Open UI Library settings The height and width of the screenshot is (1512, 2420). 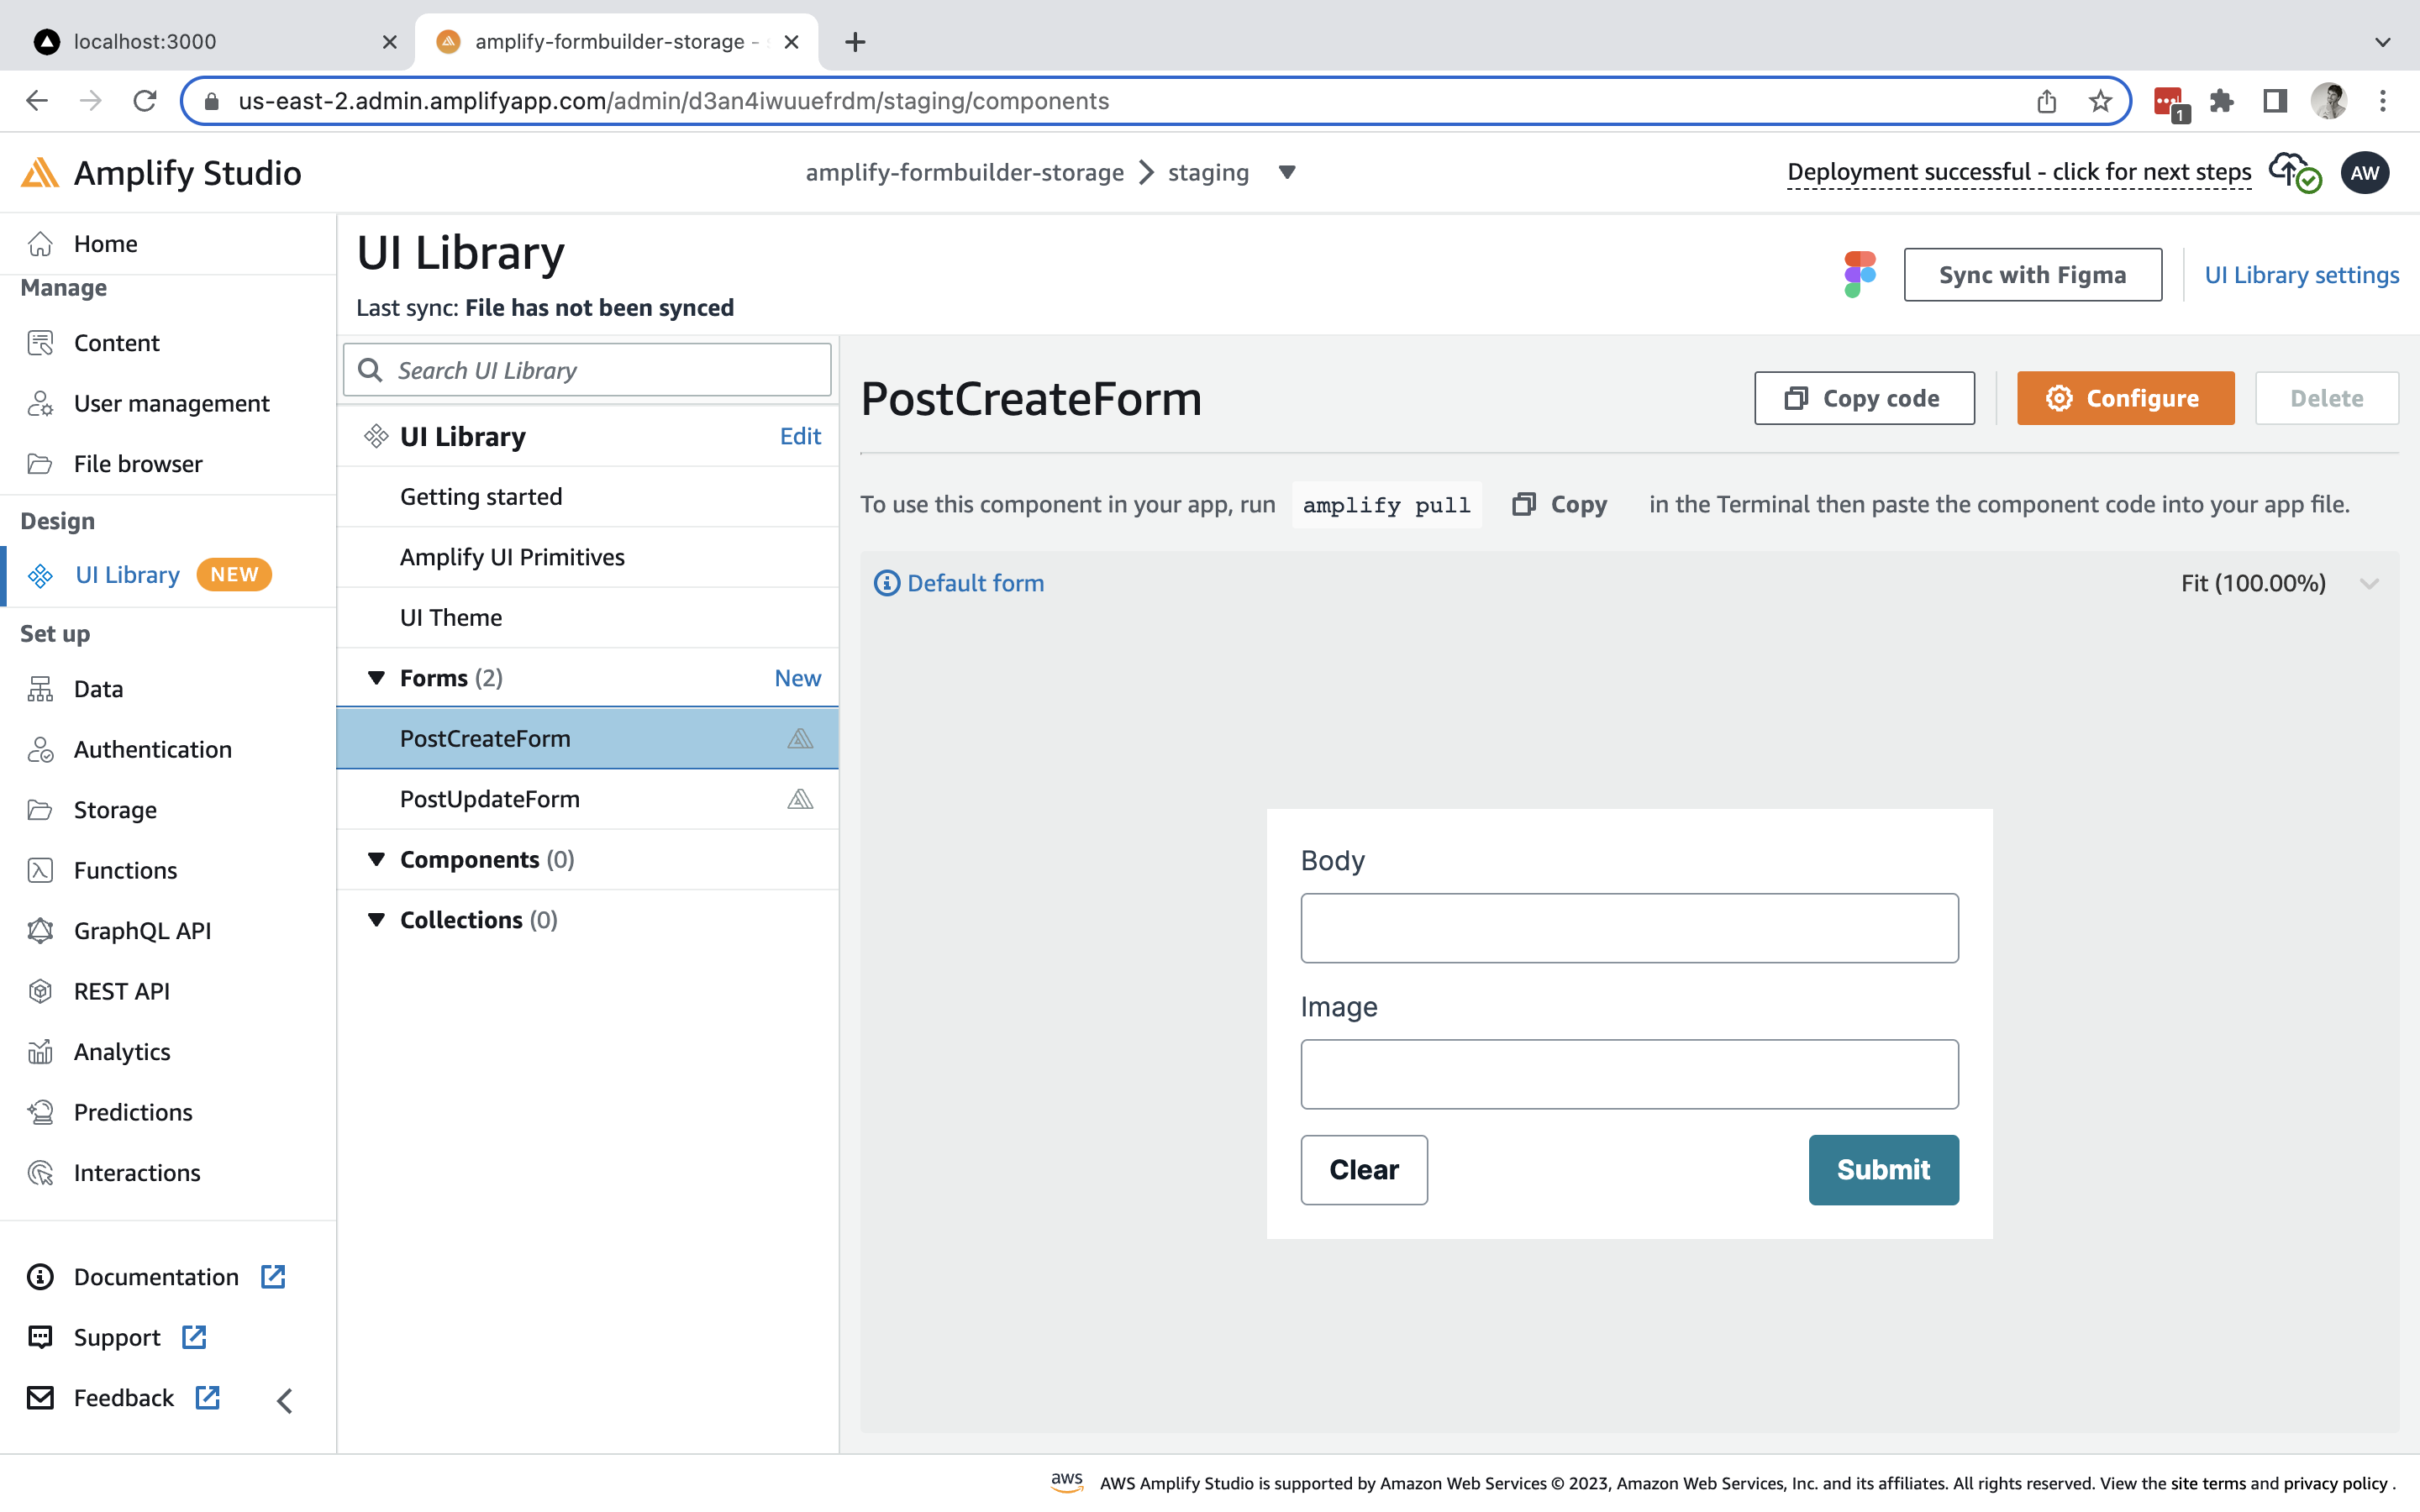(x=2302, y=274)
